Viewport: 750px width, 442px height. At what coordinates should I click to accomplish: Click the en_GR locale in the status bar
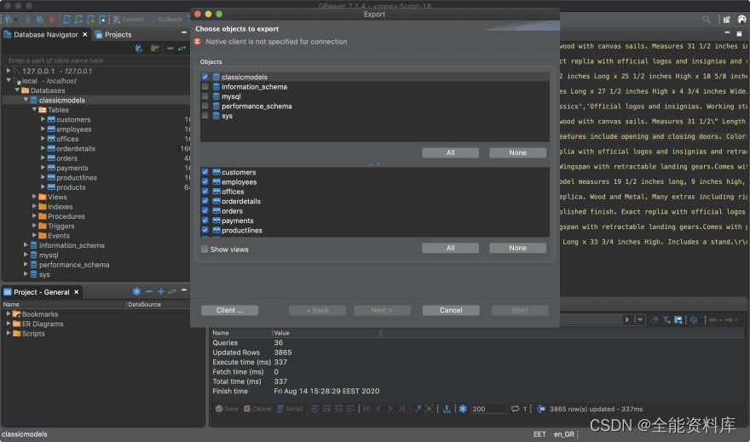pyautogui.click(x=564, y=434)
